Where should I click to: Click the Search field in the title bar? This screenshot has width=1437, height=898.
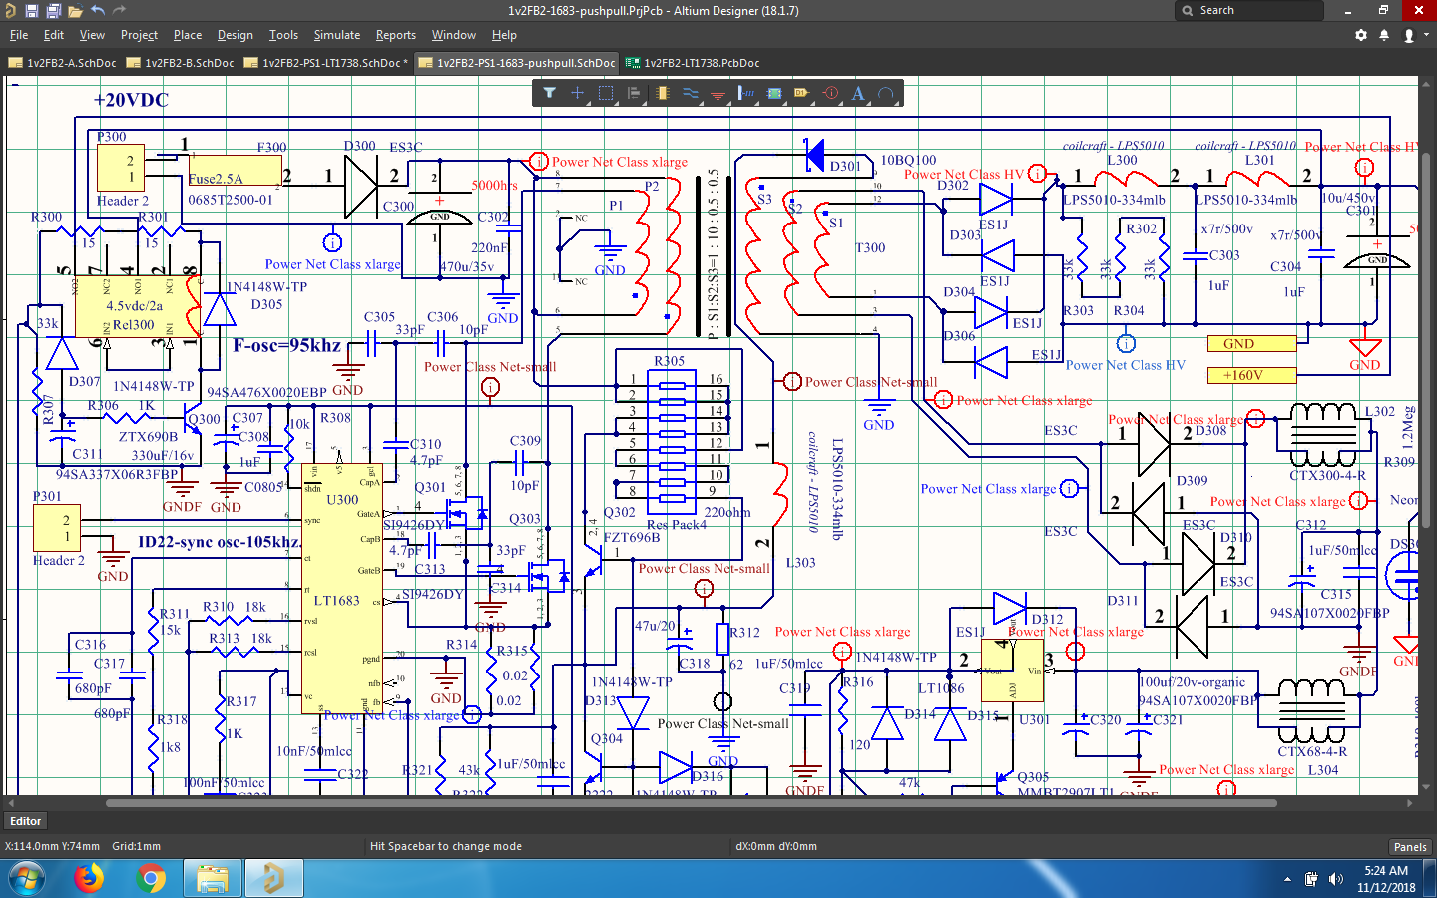click(x=1249, y=10)
